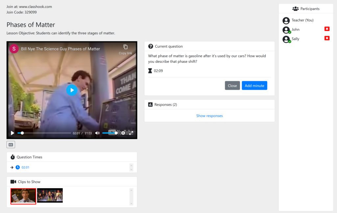
Task: Click the camera icon on Clips to Show panel
Action: tap(14, 181)
